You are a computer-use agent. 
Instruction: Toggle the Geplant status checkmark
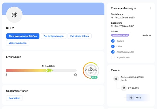[x=113, y=41]
